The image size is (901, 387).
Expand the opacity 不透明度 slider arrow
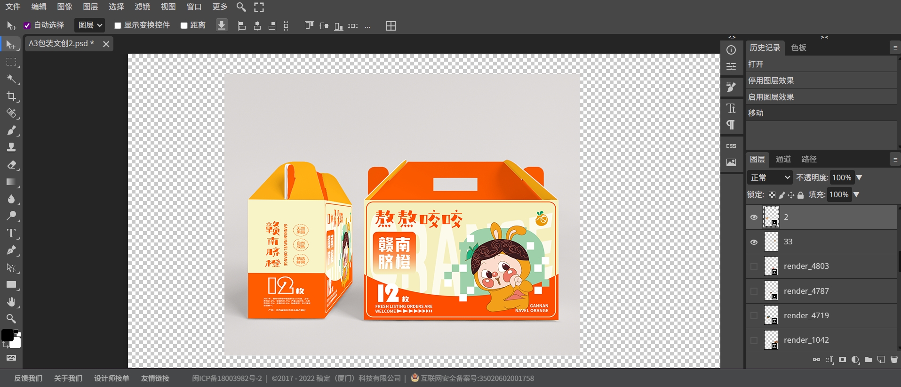(859, 177)
